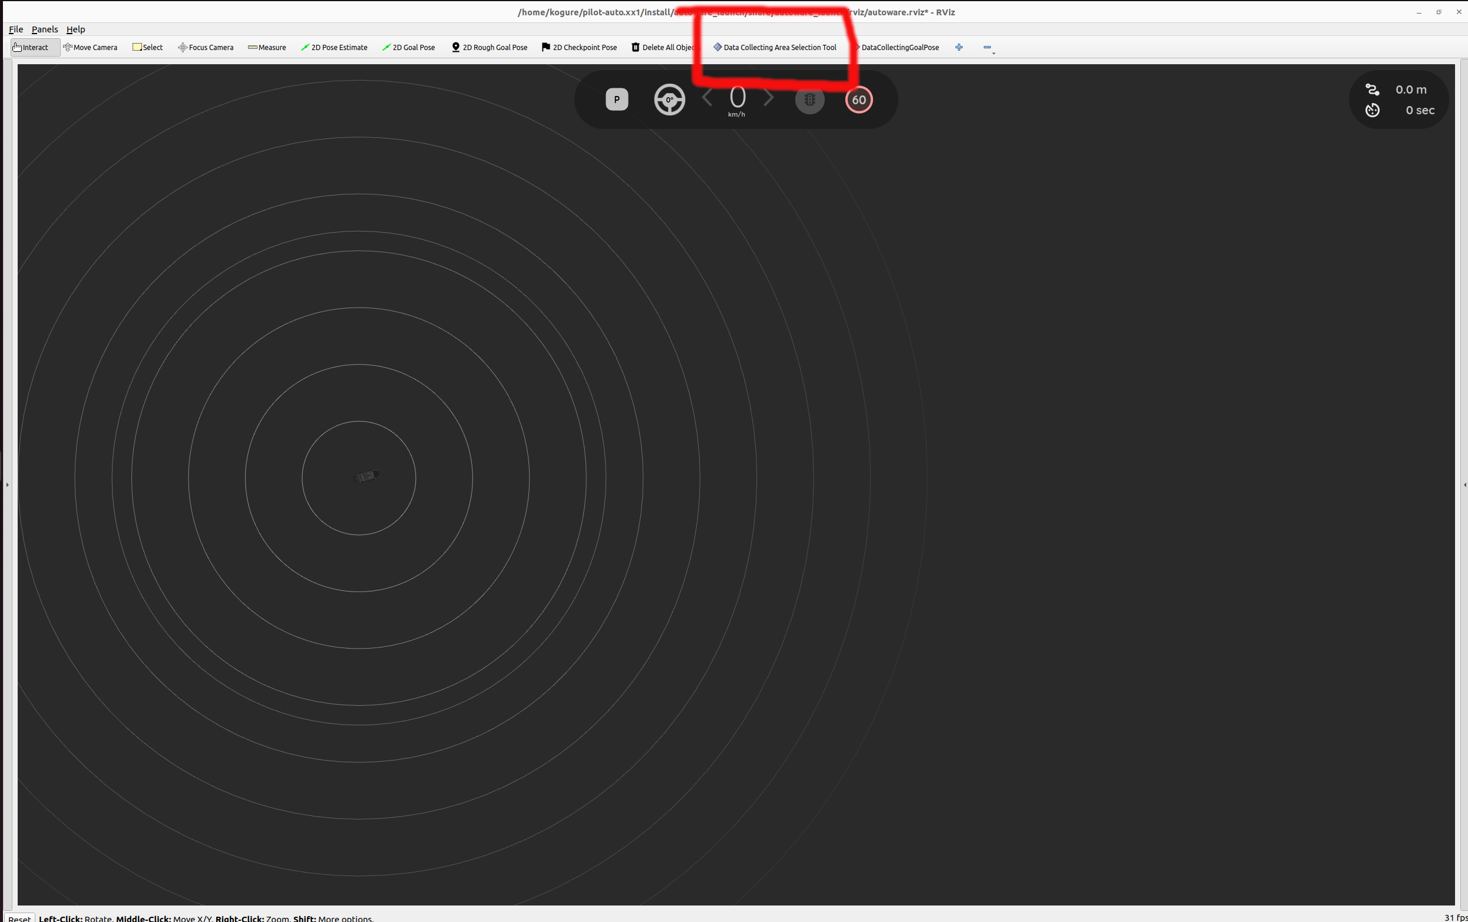Viewport: 1468px width, 922px height.
Task: Open the minus remove-tool dropdown
Action: click(x=988, y=48)
